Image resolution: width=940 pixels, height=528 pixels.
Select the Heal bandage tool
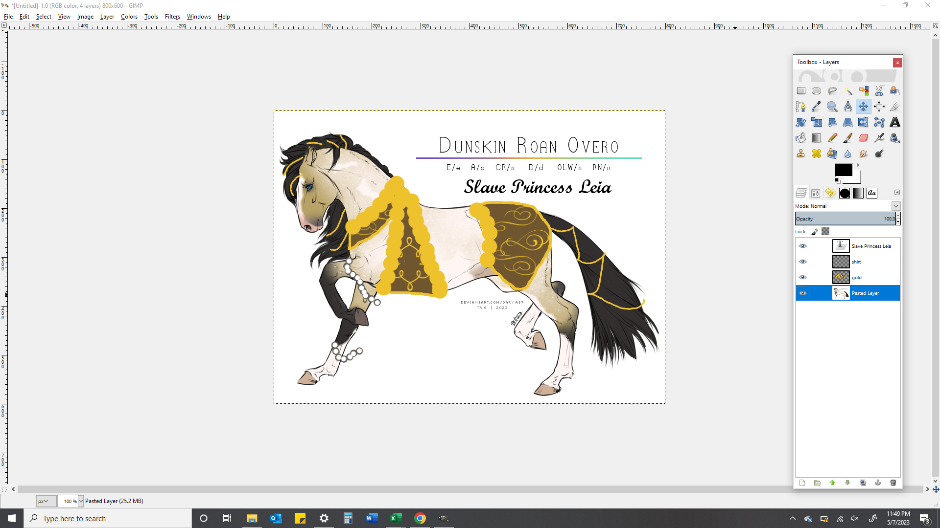click(817, 154)
